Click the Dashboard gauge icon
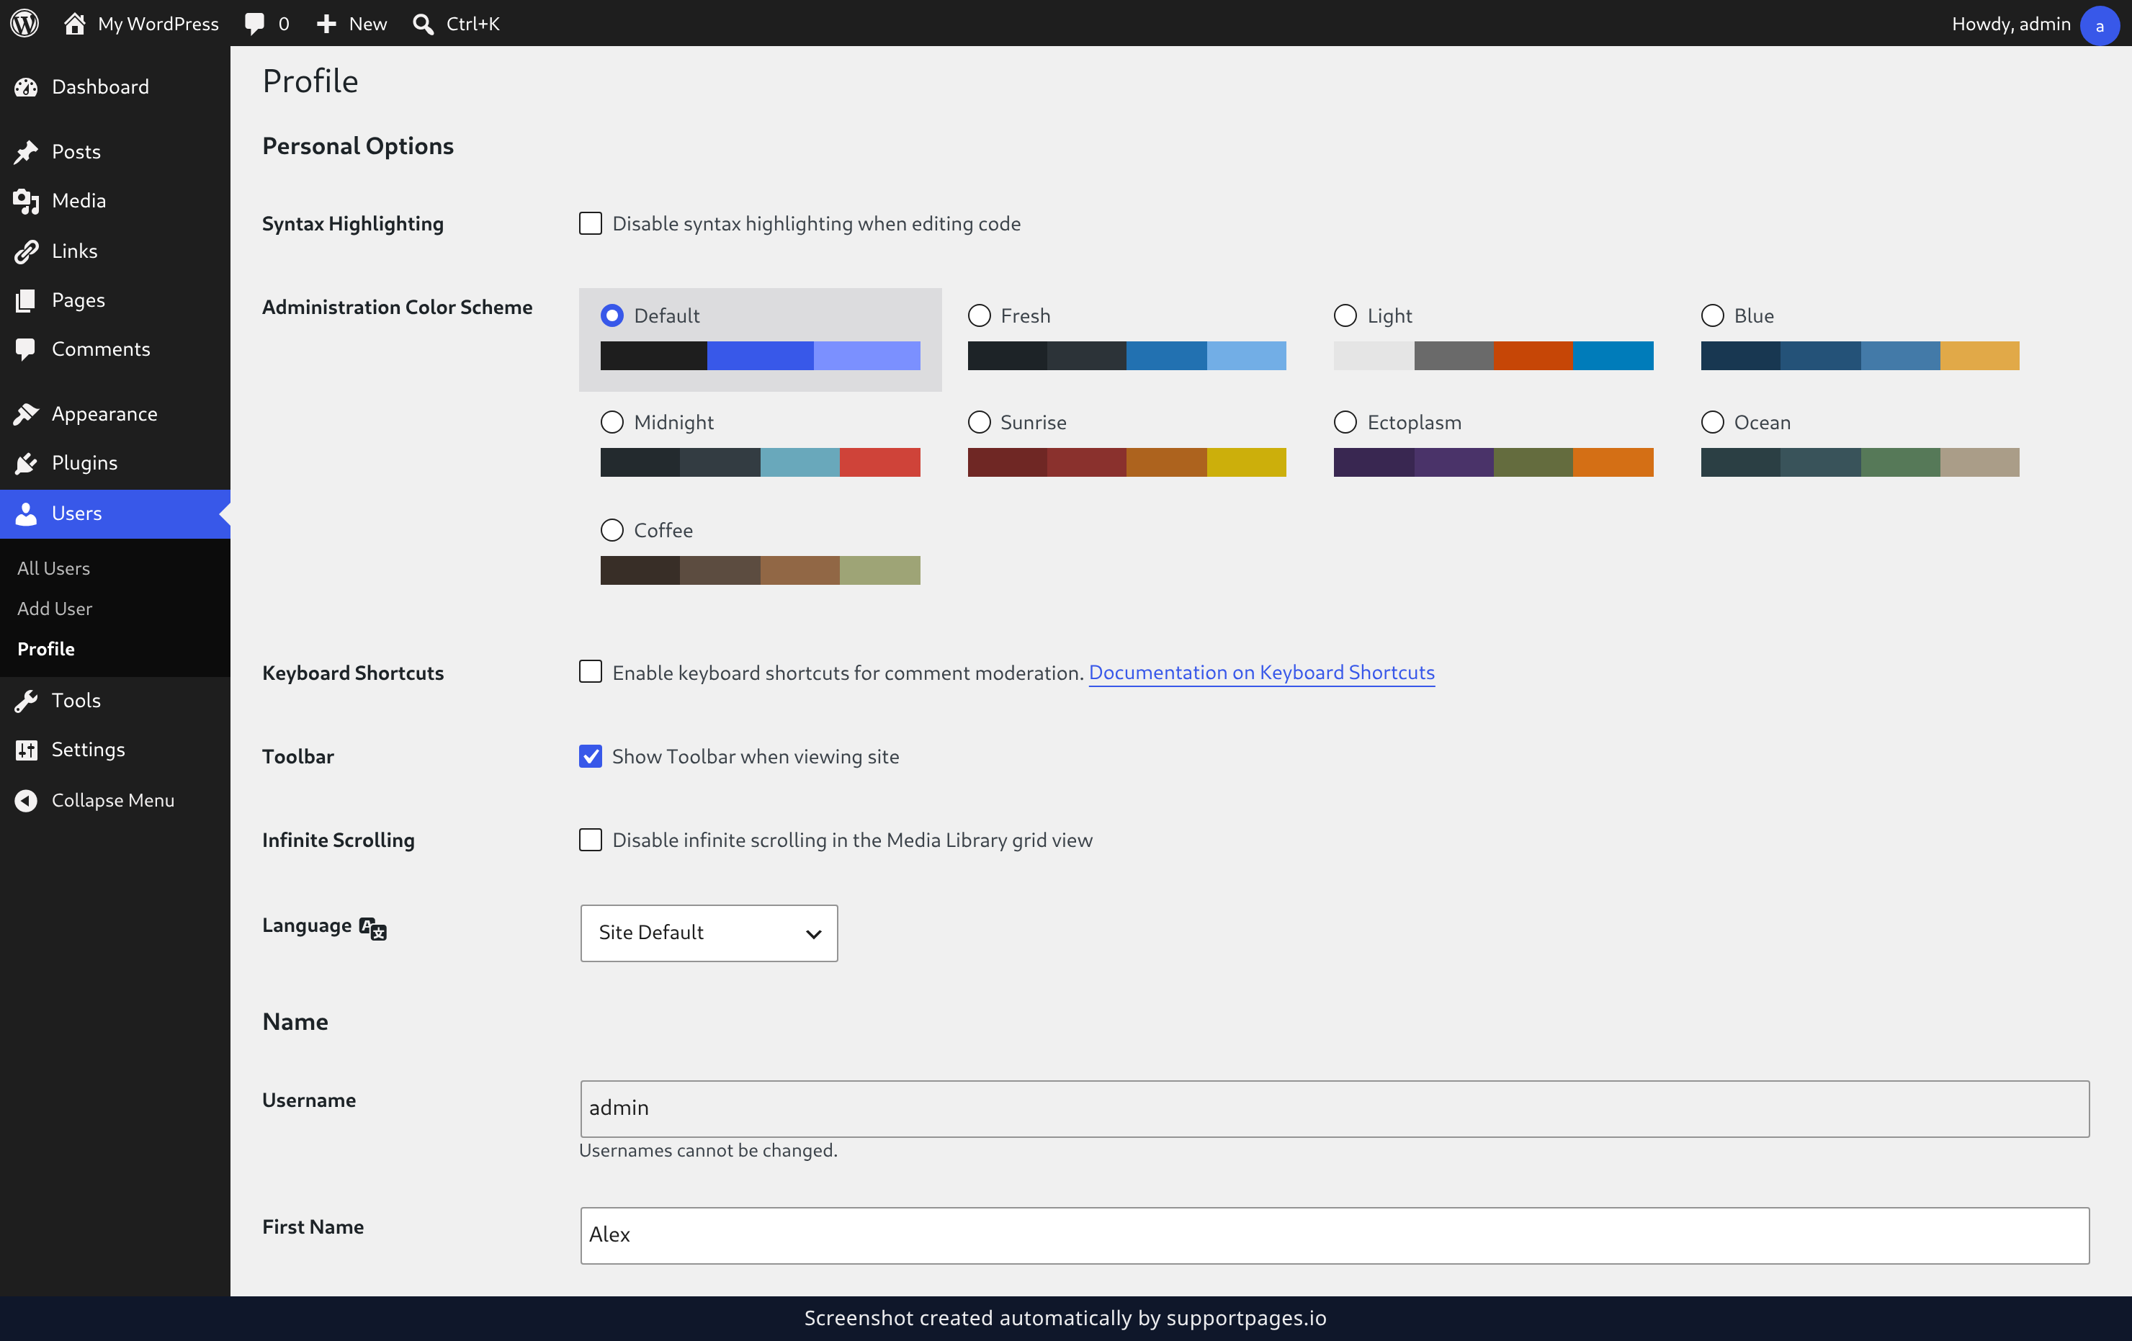Screen dimensions: 2132x1341 pos(27,86)
